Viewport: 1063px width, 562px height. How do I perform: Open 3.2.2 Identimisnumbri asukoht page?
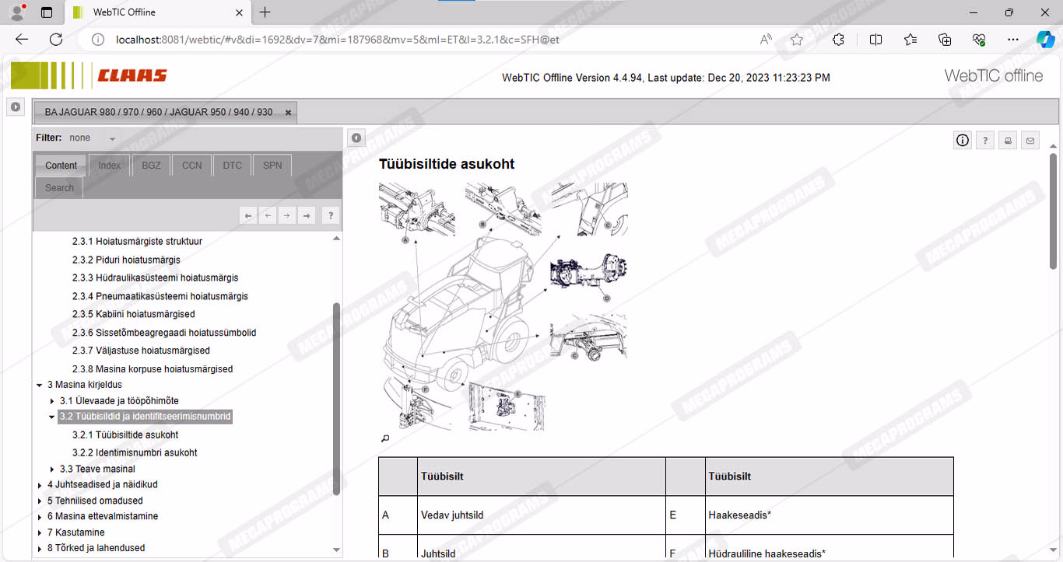tap(135, 452)
